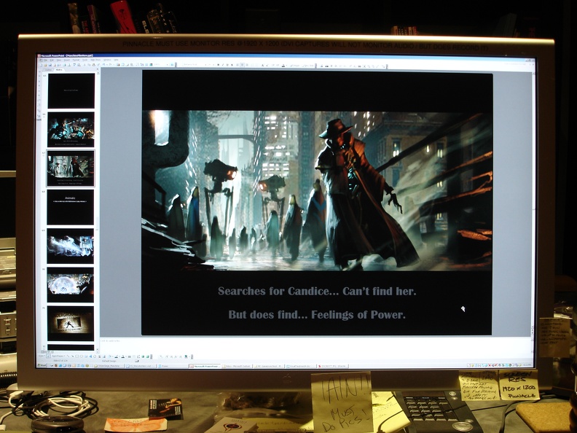Toggle Underline formatting
577x433 pixels.
tap(227, 65)
